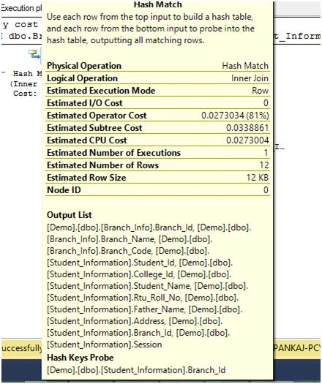Viewport: 322px width, 384px height.
Task: Click the Estimated I/O Cost row
Action: click(158, 103)
